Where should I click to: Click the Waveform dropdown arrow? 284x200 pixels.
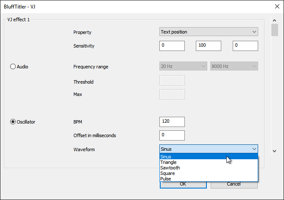[x=254, y=149]
